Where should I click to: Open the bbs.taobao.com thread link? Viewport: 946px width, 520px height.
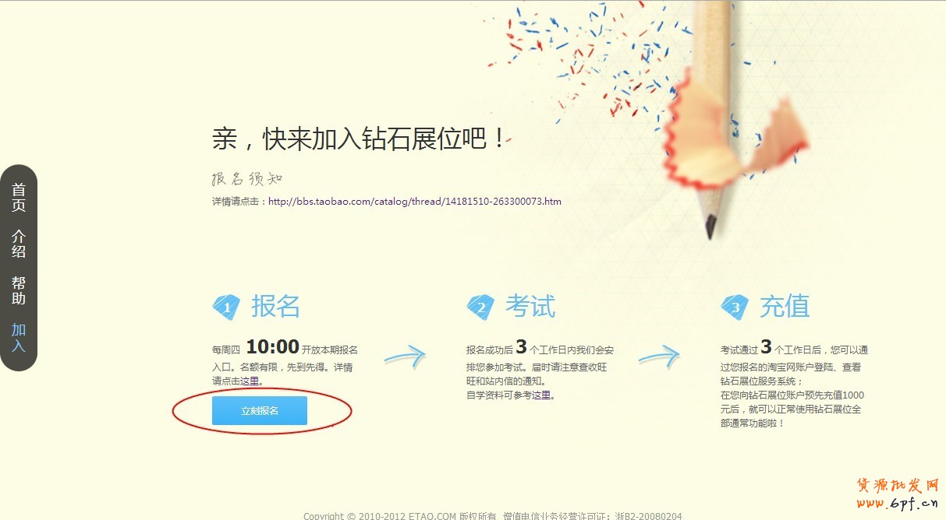[x=415, y=201]
